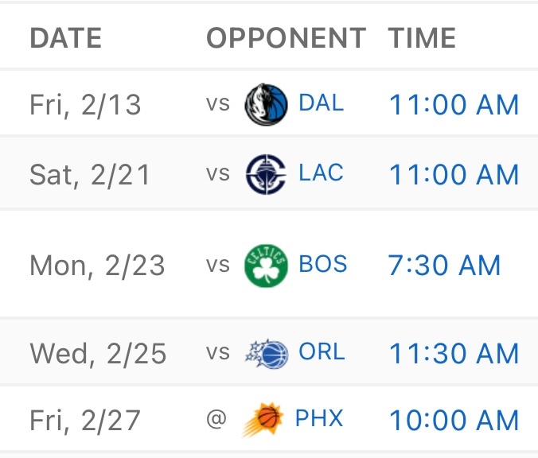The width and height of the screenshot is (538, 458).
Task: Click the Boston Celtics shamrock logo
Action: point(265,265)
